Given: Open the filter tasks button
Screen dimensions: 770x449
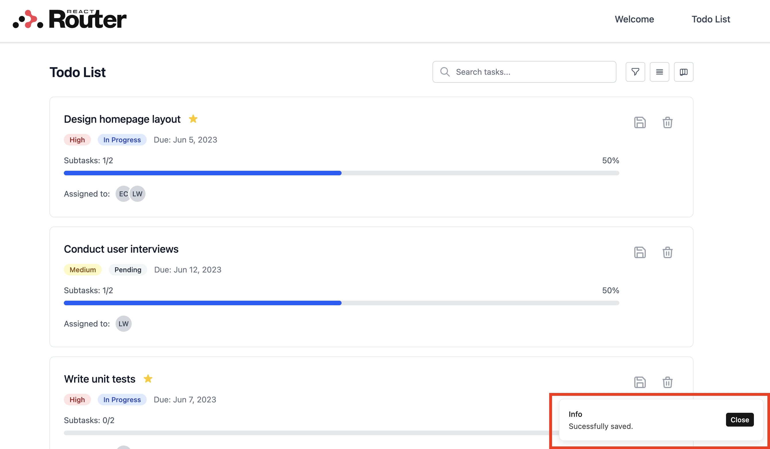Looking at the screenshot, I should (635, 72).
